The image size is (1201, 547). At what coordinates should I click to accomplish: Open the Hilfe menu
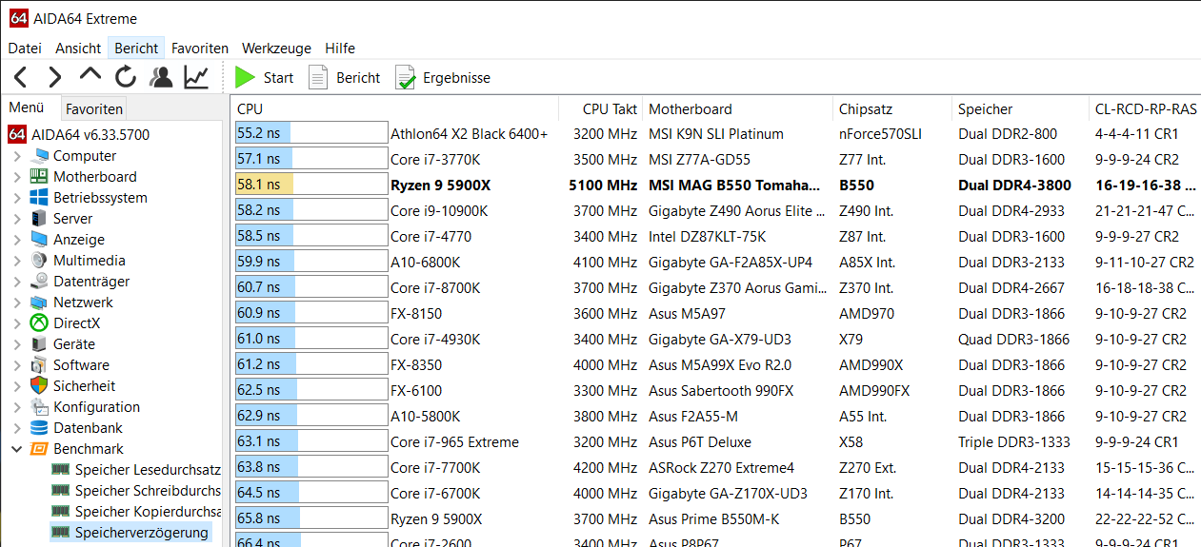[340, 48]
